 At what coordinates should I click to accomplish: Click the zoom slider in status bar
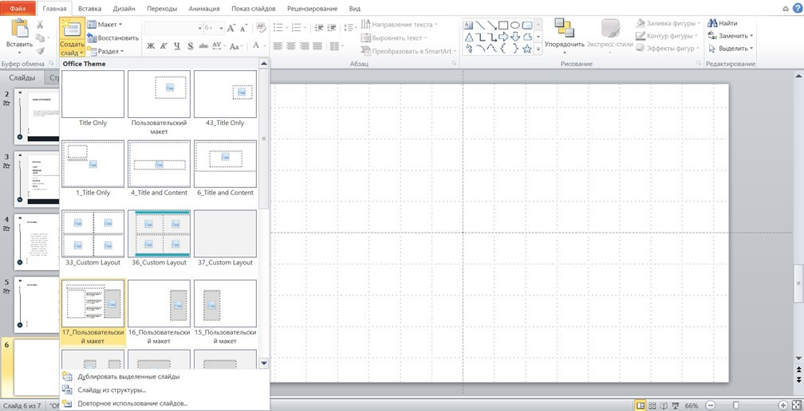click(x=735, y=405)
